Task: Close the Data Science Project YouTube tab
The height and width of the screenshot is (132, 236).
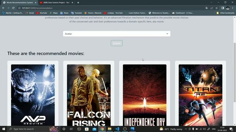Action: click(x=72, y=3)
